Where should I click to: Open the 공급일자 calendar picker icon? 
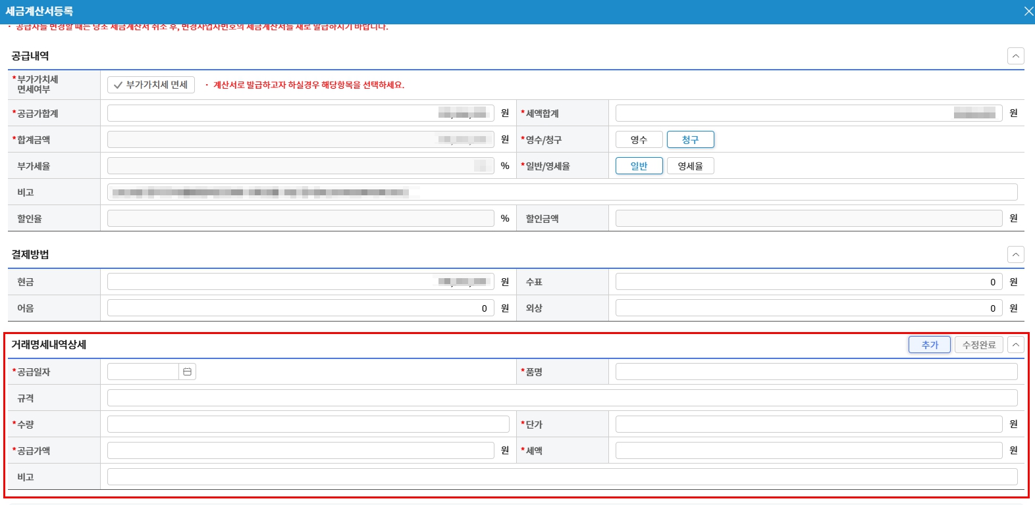[187, 372]
